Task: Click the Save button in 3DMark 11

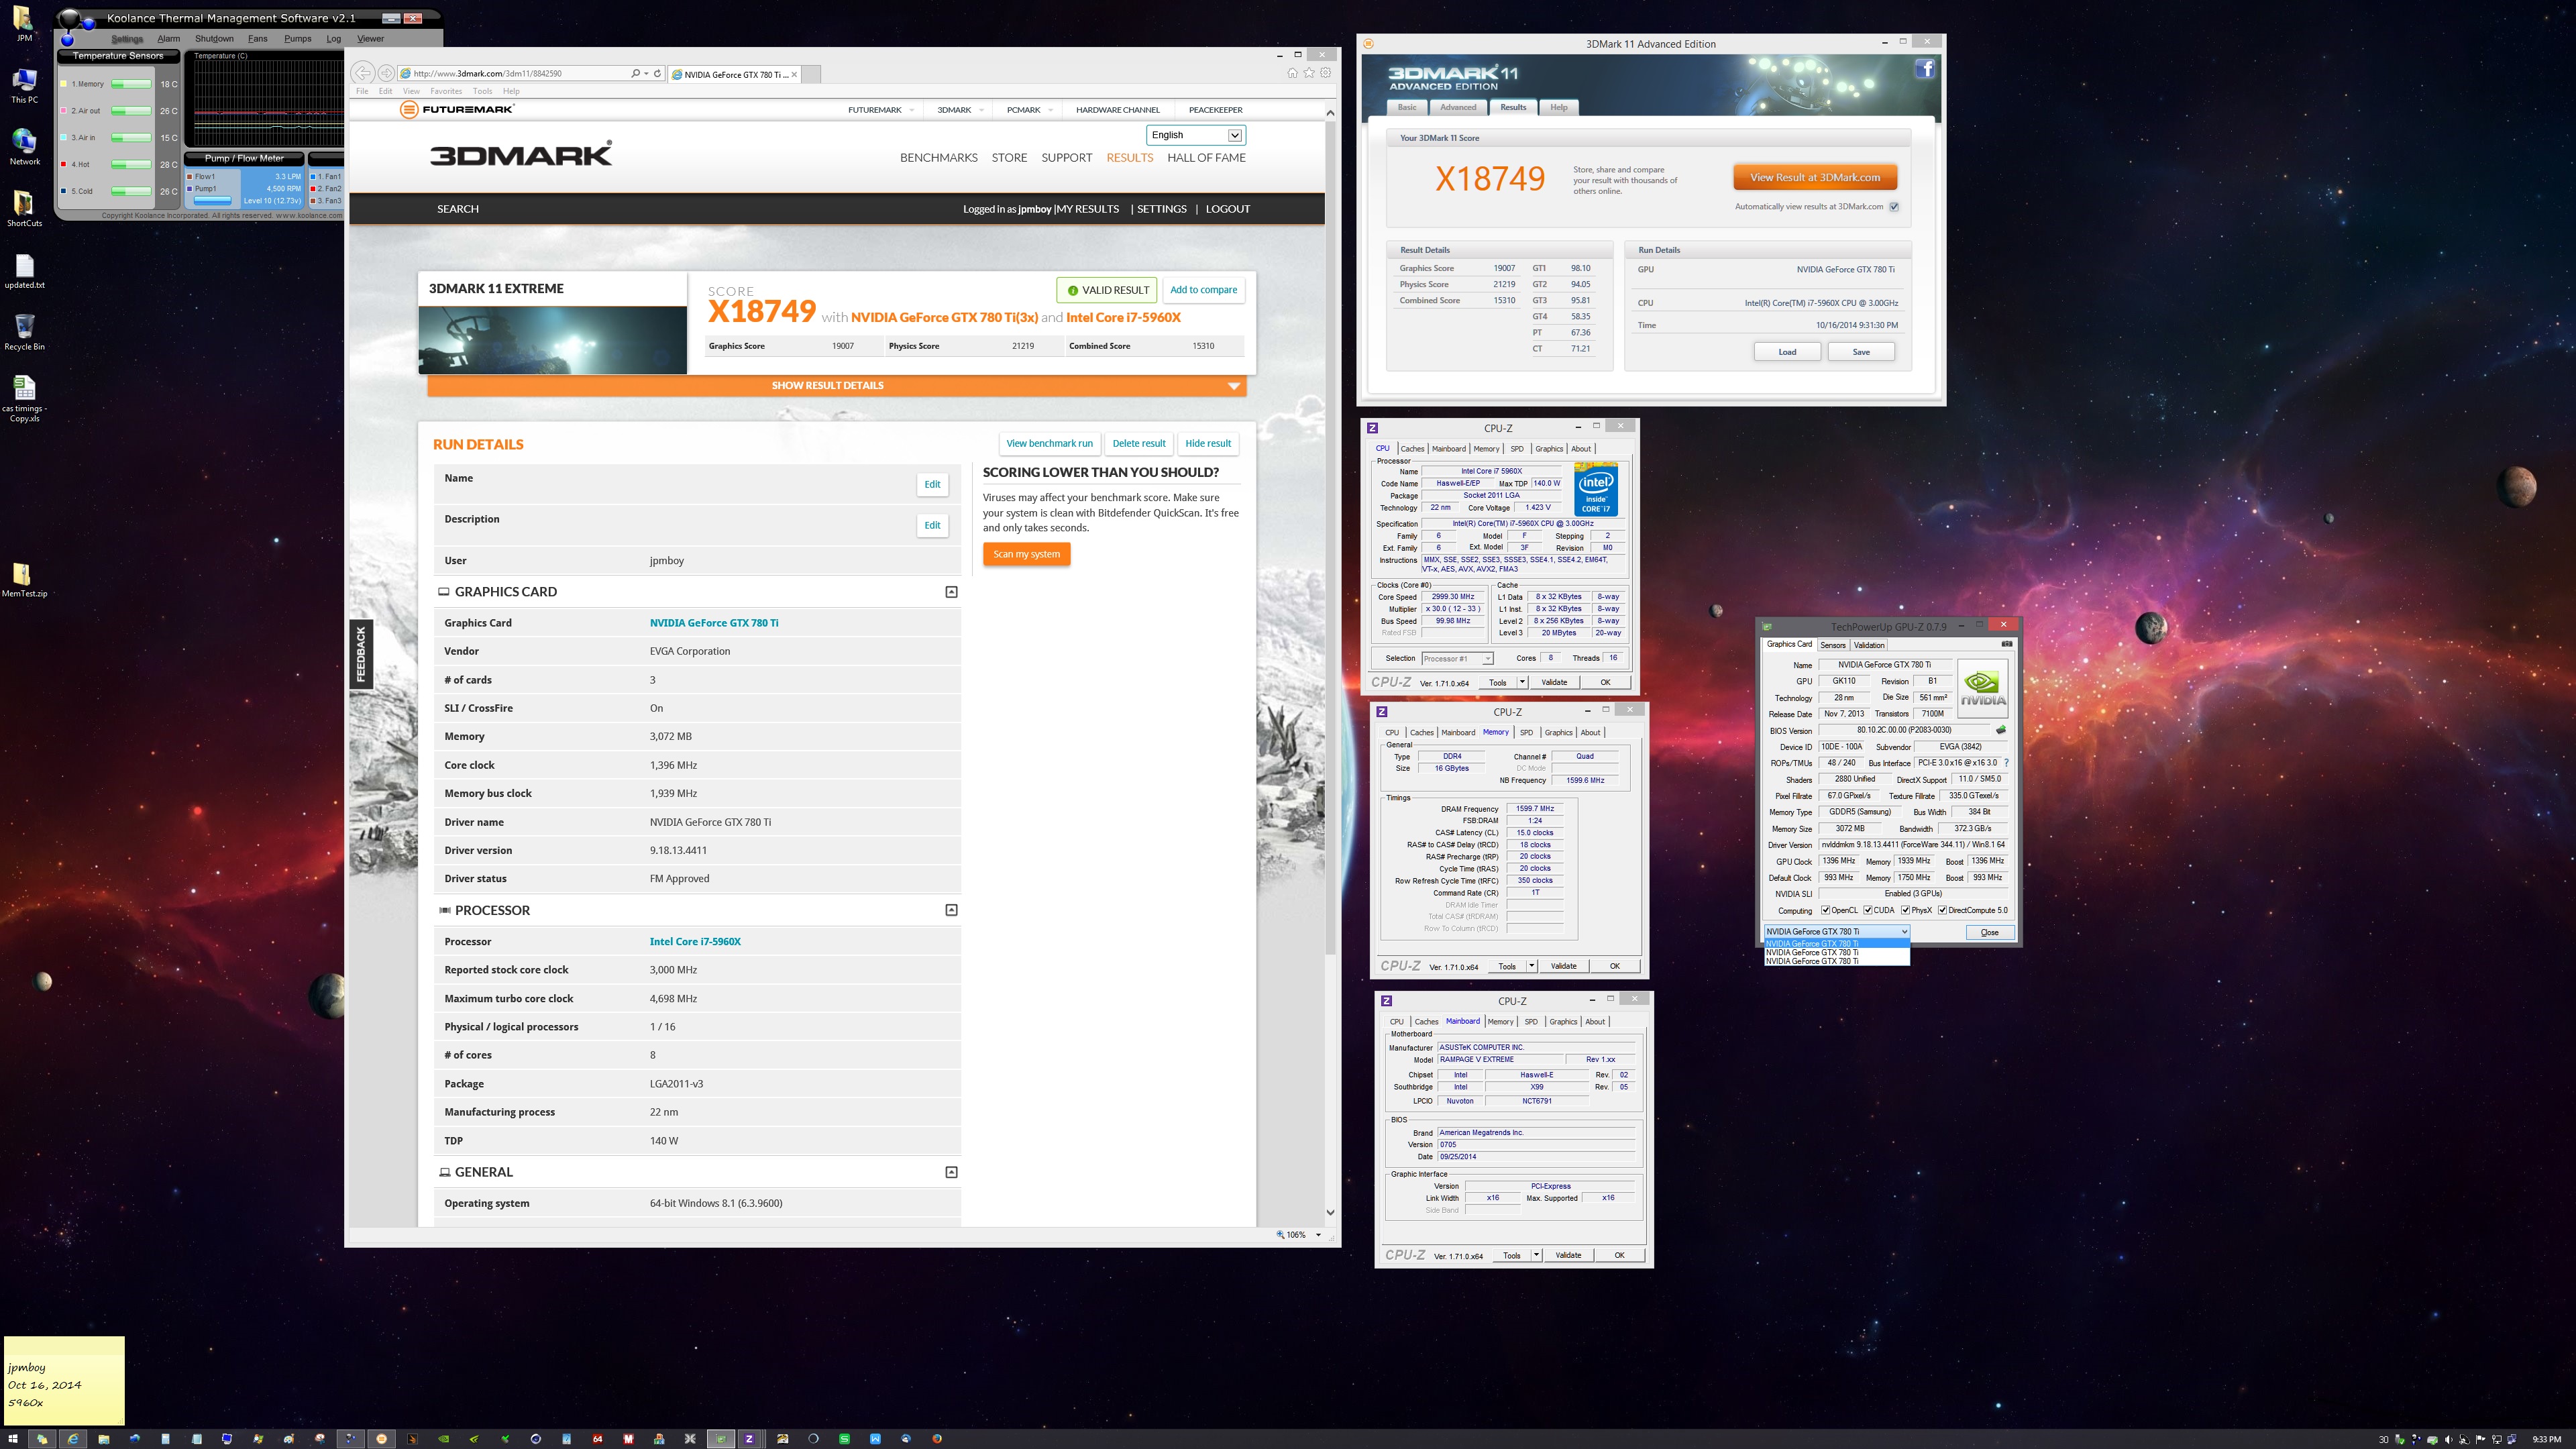Action: (1861, 352)
